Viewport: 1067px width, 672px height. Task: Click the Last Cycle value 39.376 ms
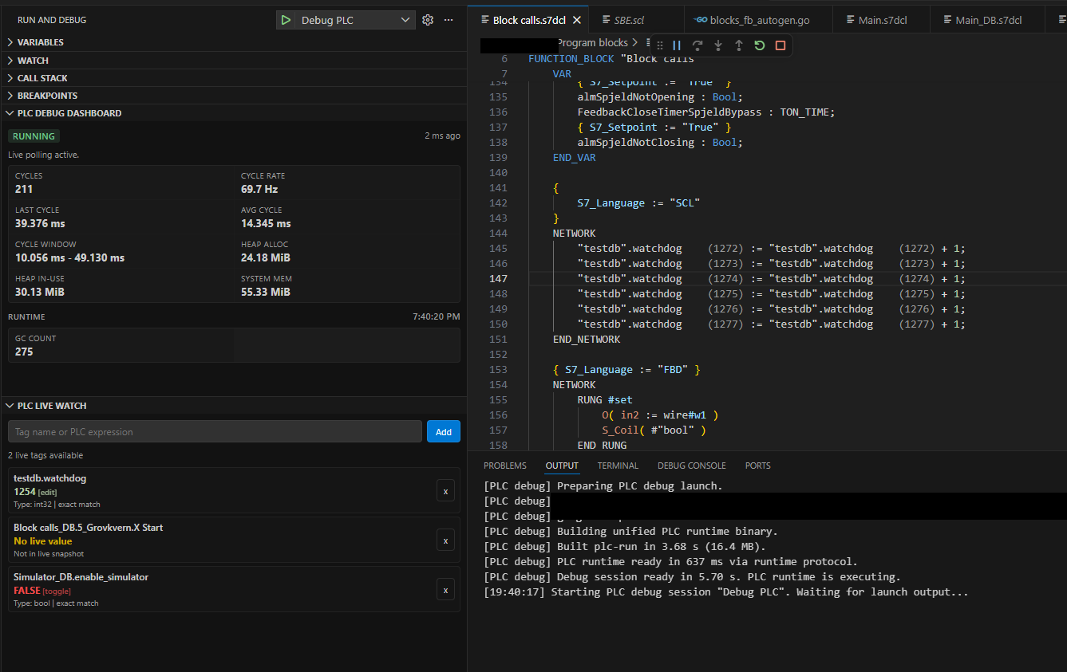coord(40,223)
